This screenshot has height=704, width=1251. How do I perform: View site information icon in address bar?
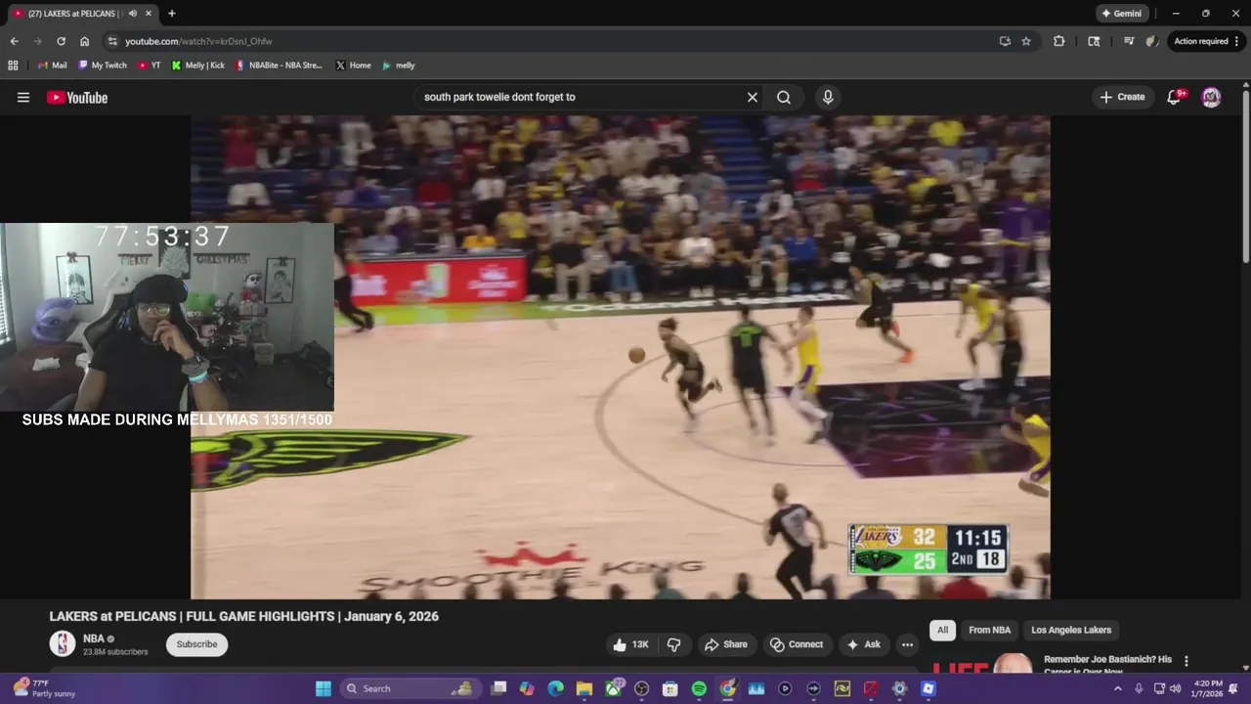[x=112, y=41]
